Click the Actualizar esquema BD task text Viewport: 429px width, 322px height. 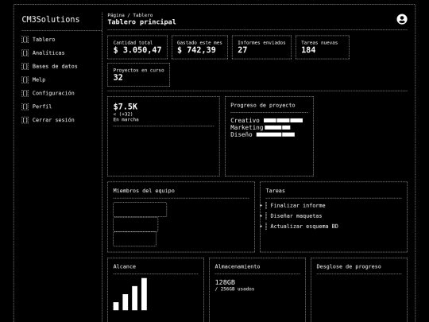304,226
